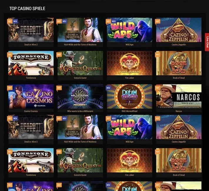
Task: Open the topmost Book of Dead thumbnail
Action: click(x=179, y=63)
